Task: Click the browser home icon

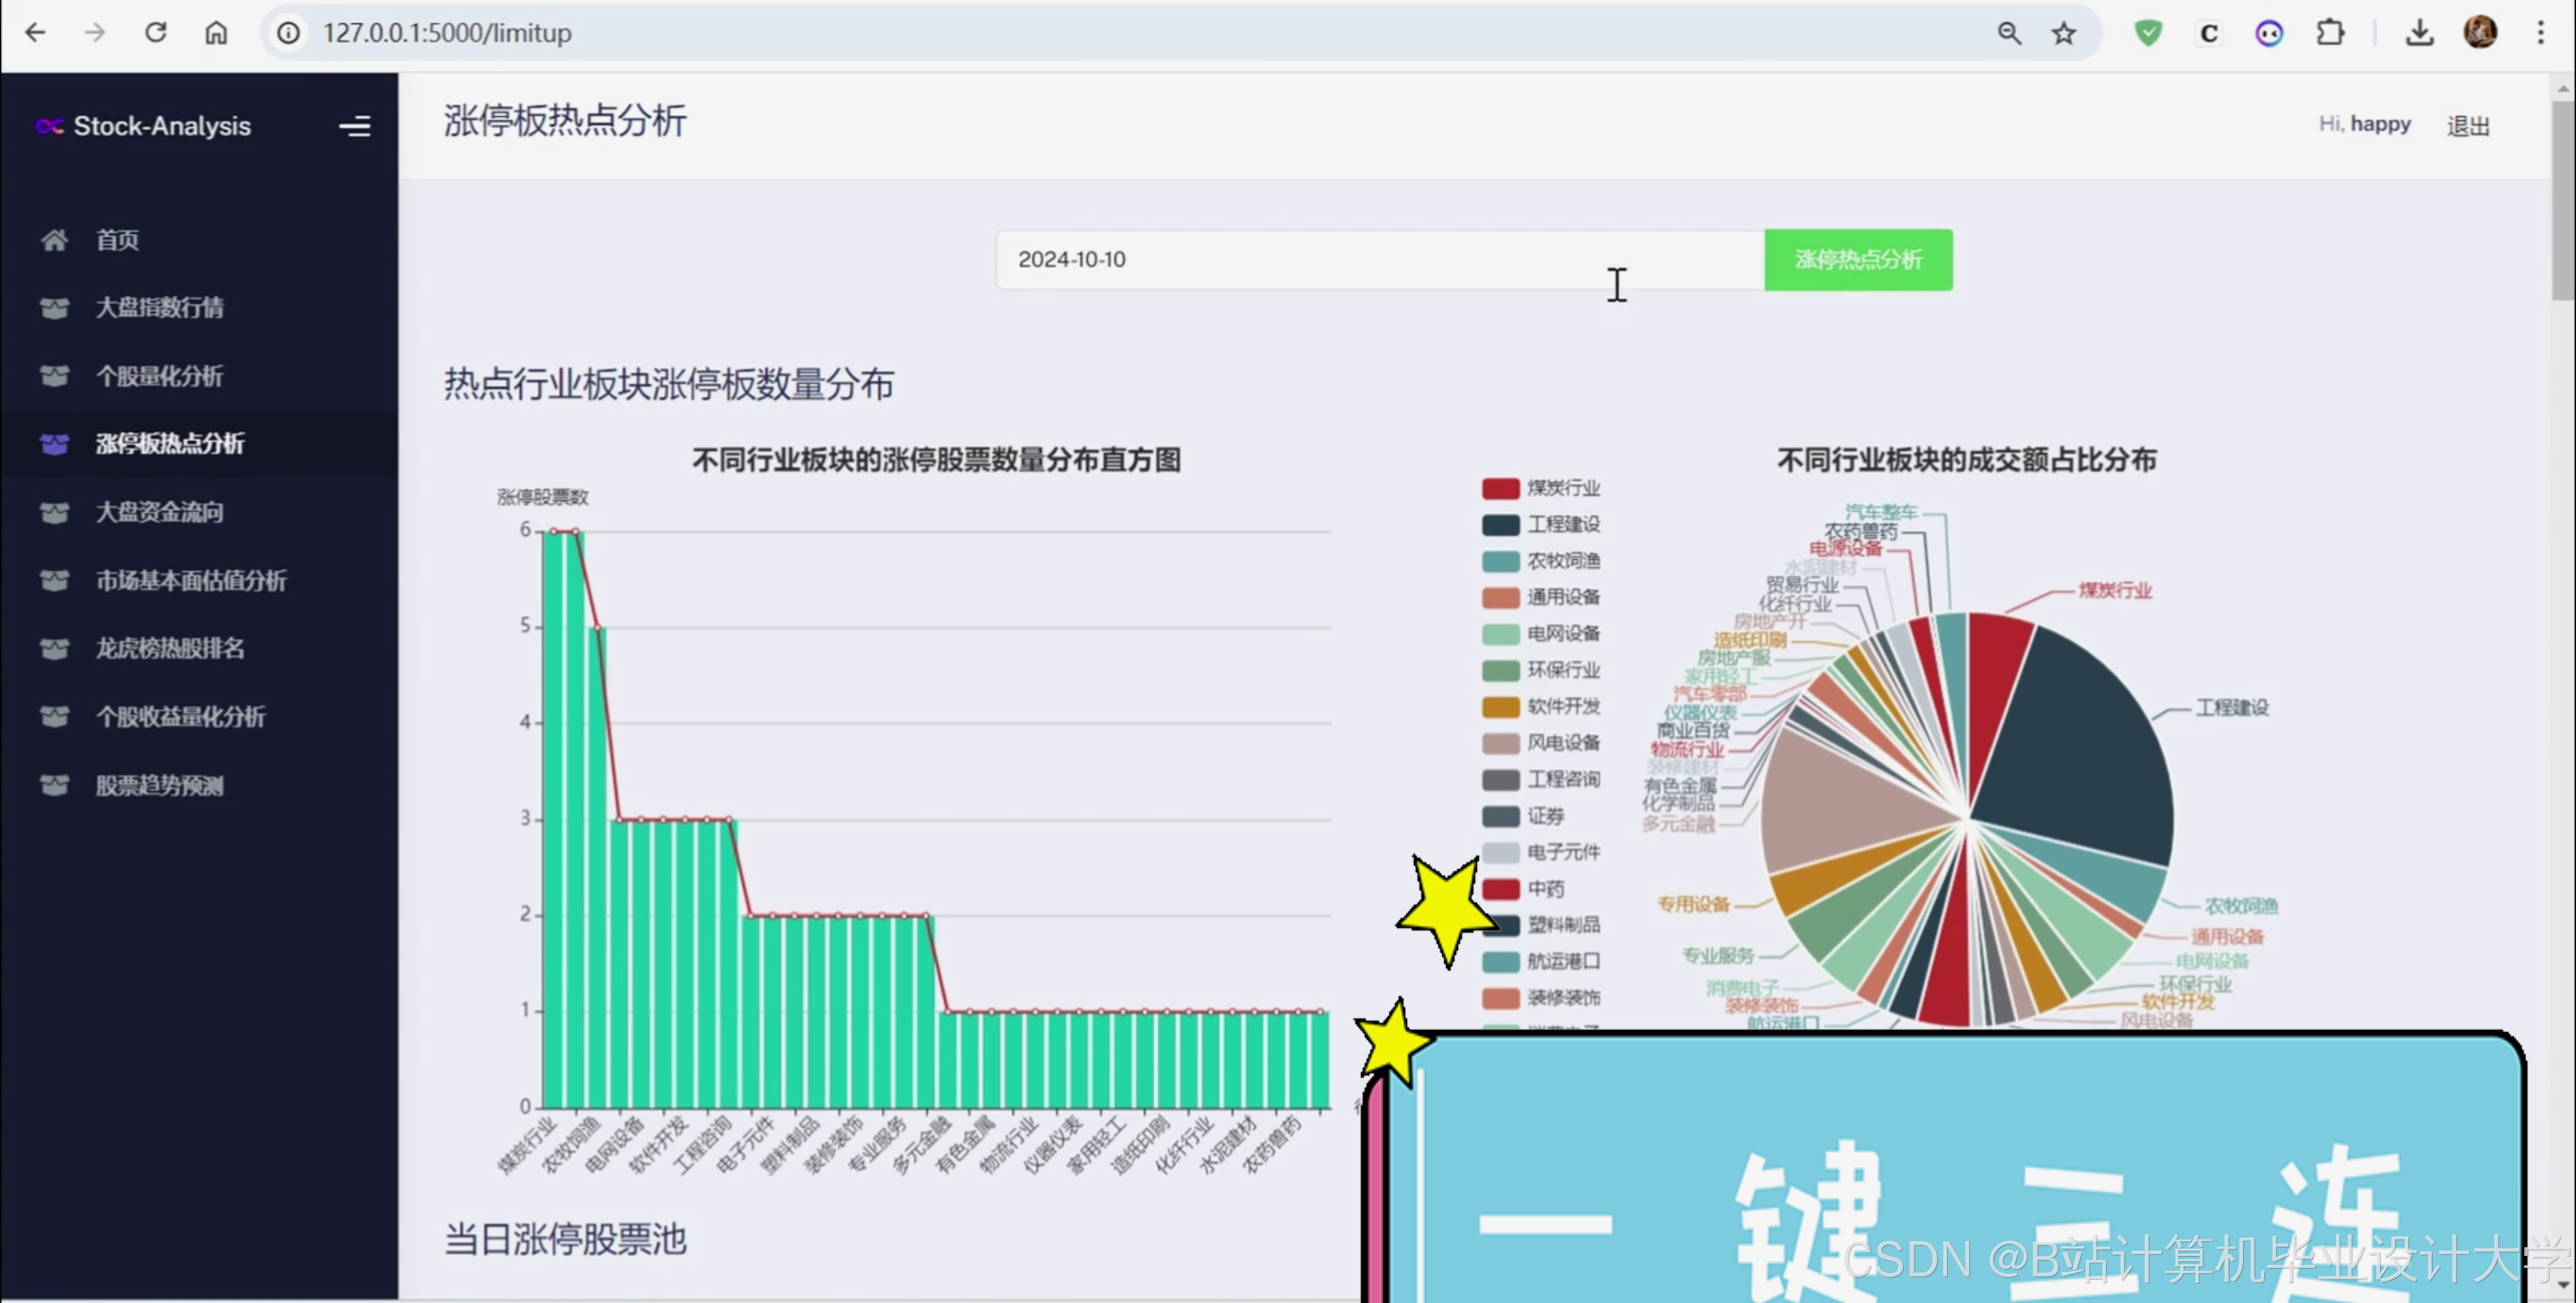Action: pos(216,33)
